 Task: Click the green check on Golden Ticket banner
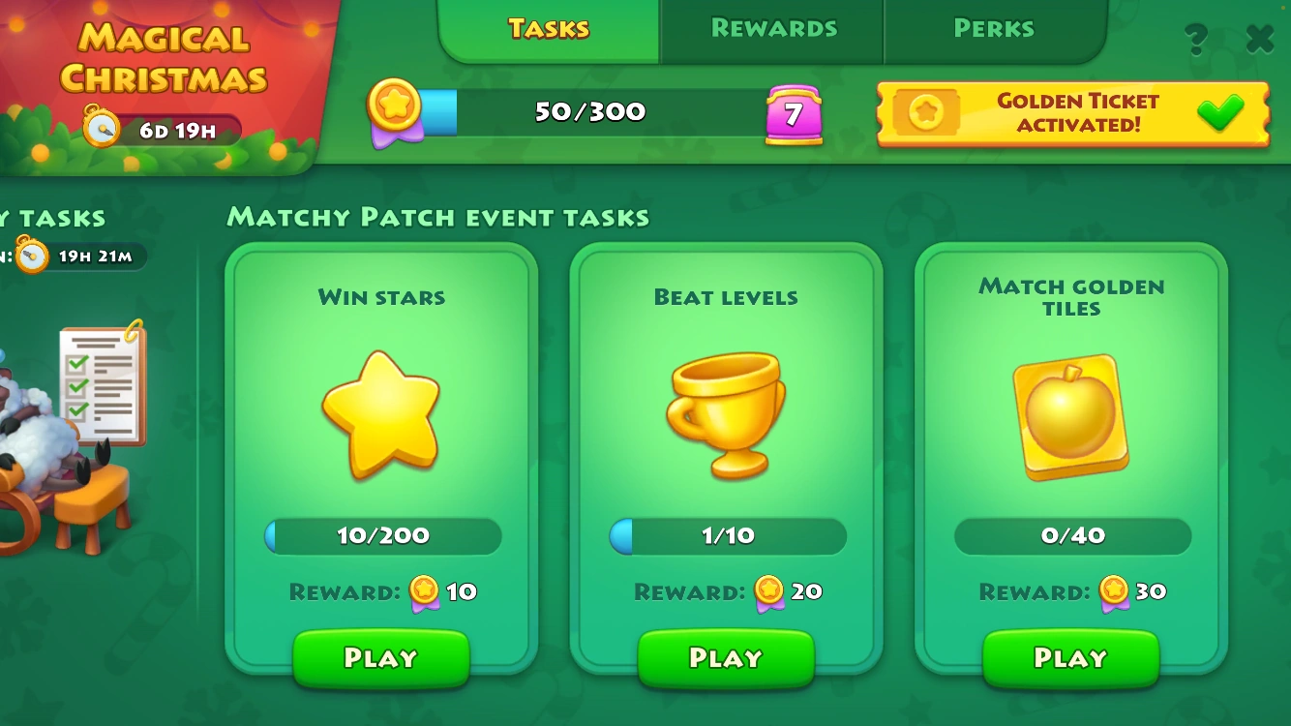click(1219, 113)
